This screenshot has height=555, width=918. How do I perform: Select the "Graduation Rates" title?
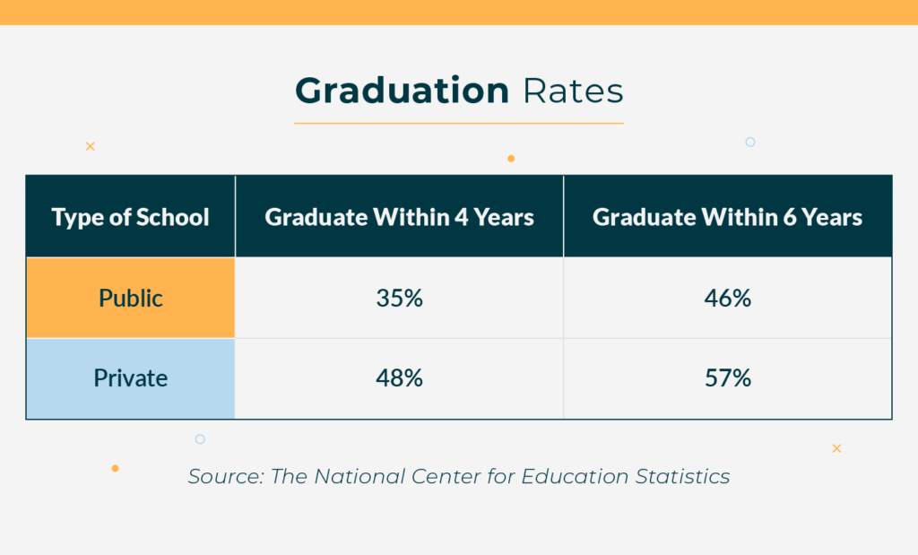click(458, 91)
